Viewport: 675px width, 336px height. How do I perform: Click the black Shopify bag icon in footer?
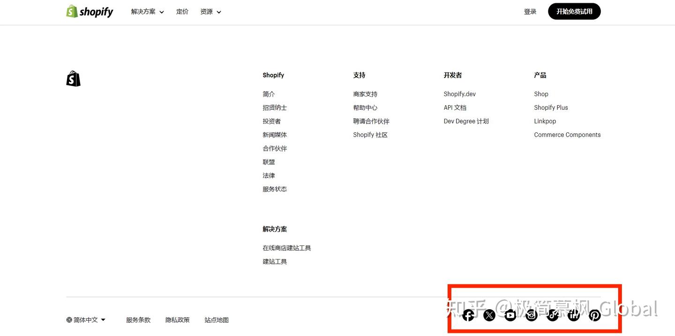pos(73,79)
